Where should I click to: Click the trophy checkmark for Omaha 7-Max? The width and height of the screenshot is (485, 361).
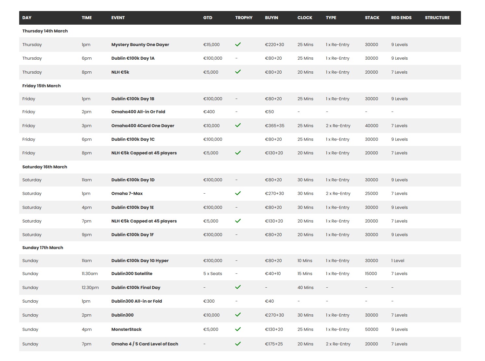[x=238, y=193]
